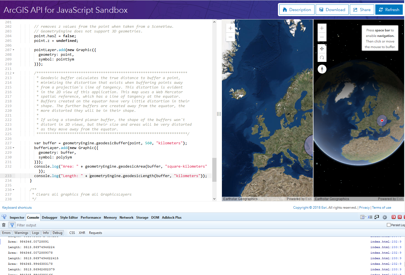
Task: Open the Adblock Plus tab
Action: tap(172, 218)
